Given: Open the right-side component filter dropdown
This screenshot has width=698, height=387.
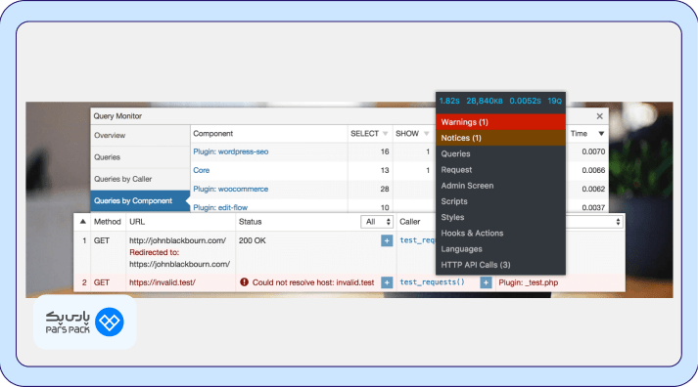Looking at the screenshot, I should (594, 222).
